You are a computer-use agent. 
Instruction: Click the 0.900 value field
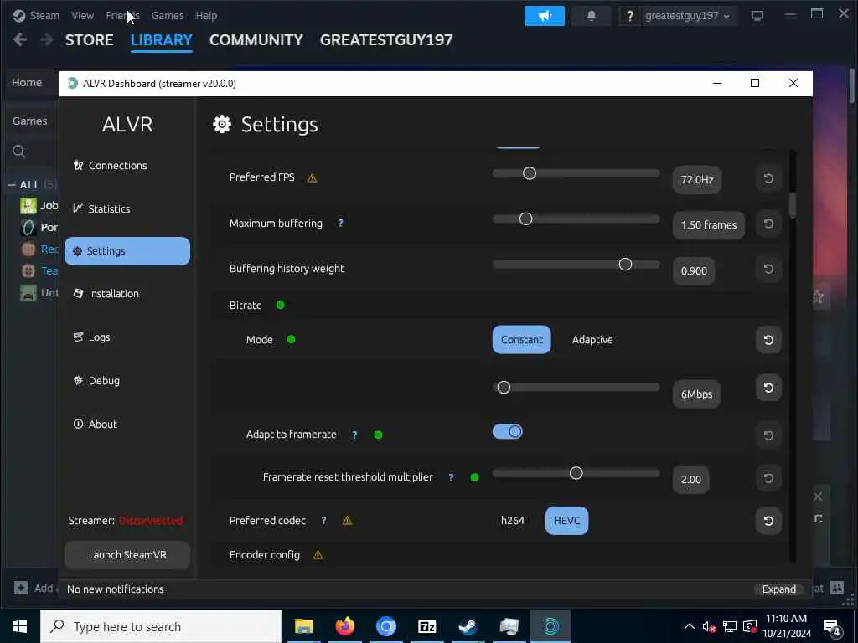point(693,270)
